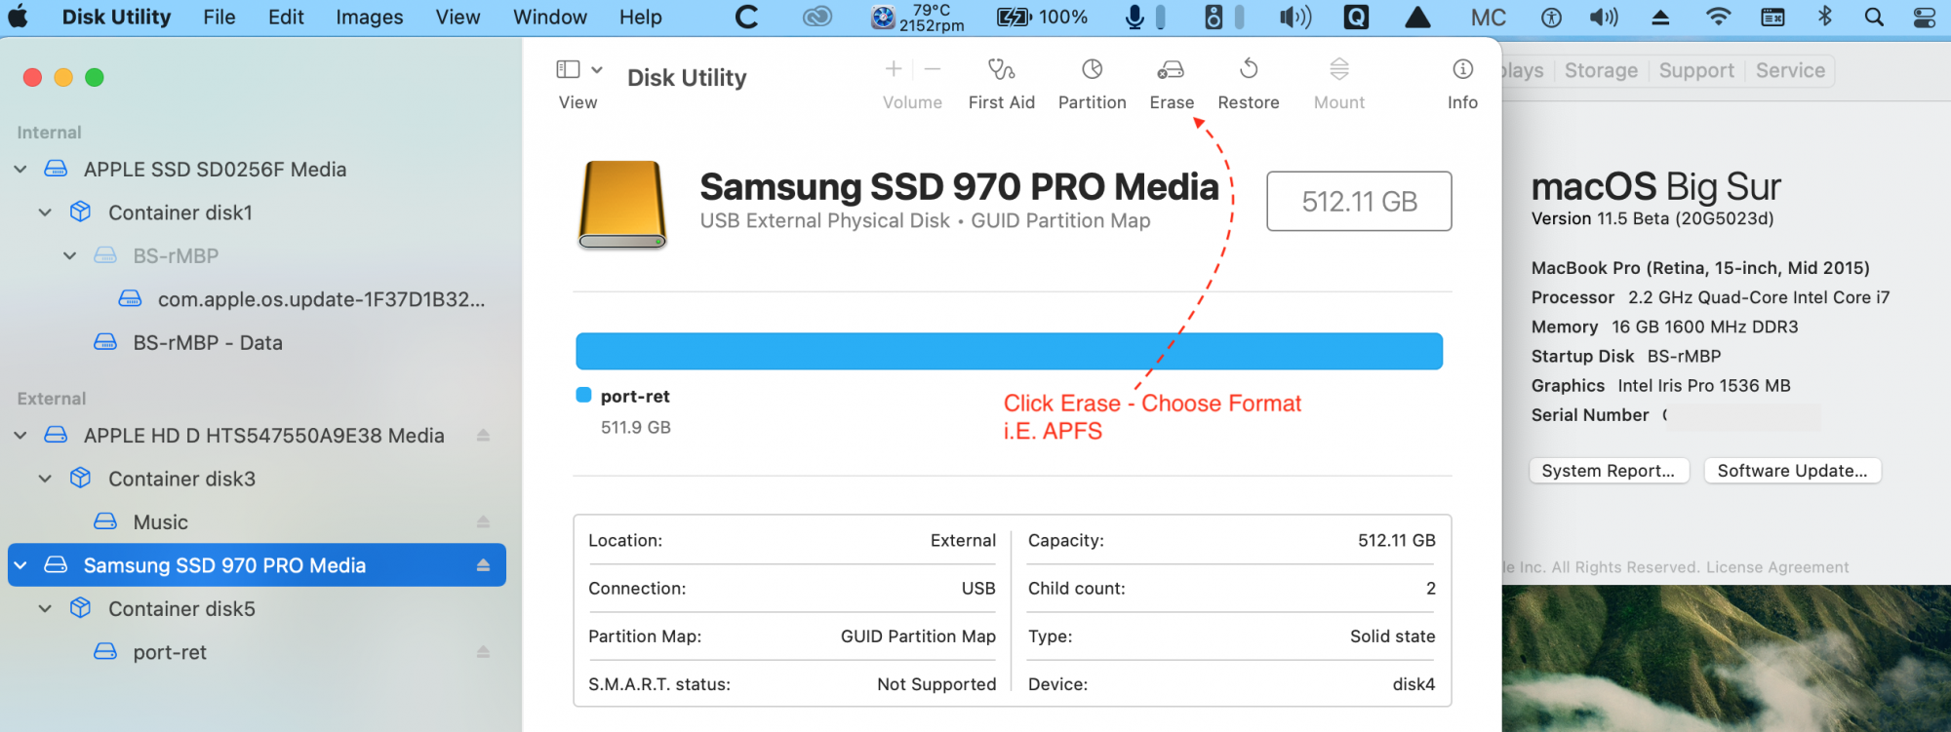Open the Wi-Fi status menu
The image size is (1951, 732).
pyautogui.click(x=1719, y=17)
